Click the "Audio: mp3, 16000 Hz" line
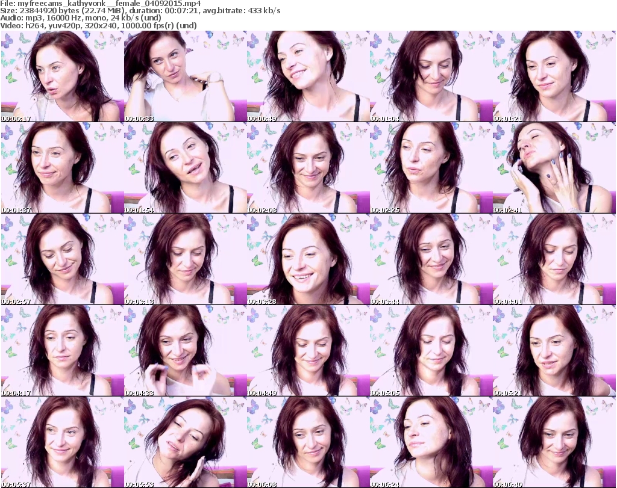617x488 pixels. 81,18
